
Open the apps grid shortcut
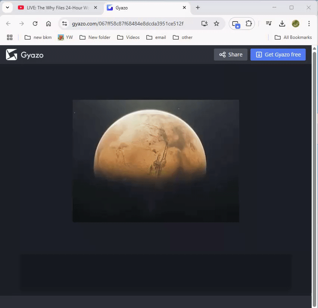point(10,37)
